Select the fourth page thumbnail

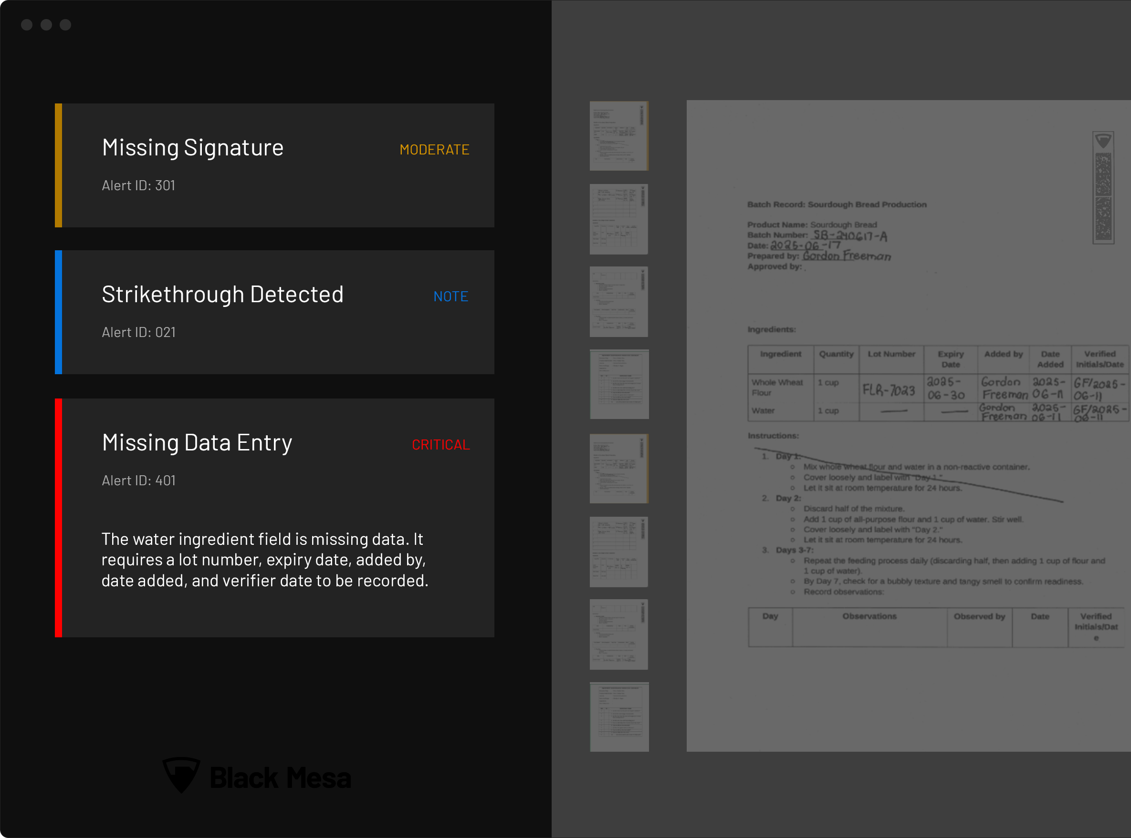tap(618, 385)
